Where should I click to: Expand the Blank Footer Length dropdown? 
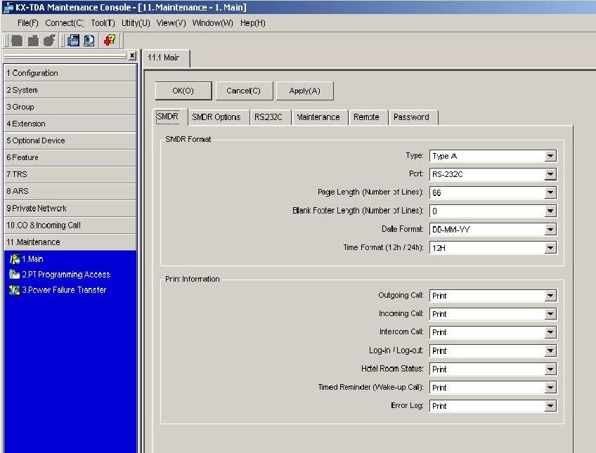click(x=550, y=211)
